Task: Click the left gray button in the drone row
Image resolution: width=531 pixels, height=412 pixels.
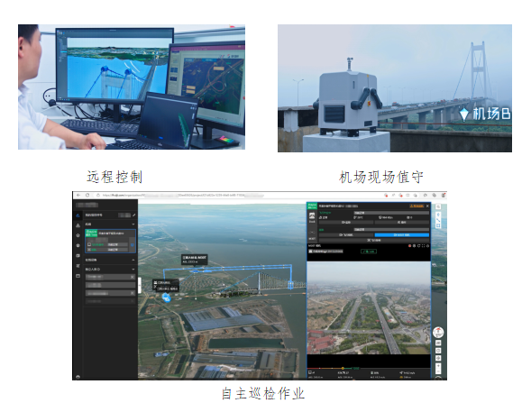Action: [x=346, y=235]
